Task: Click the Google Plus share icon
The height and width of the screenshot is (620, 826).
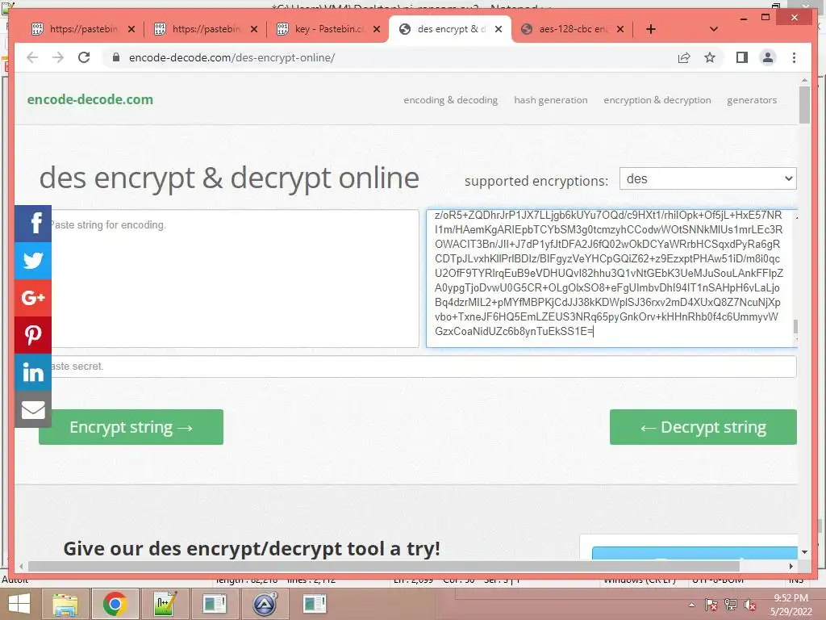Action: coord(33,298)
